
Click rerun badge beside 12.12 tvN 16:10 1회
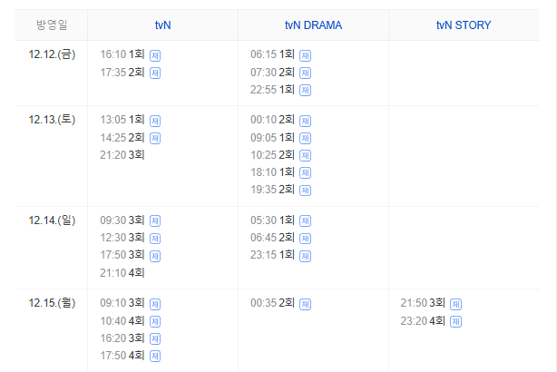pyautogui.click(x=155, y=55)
